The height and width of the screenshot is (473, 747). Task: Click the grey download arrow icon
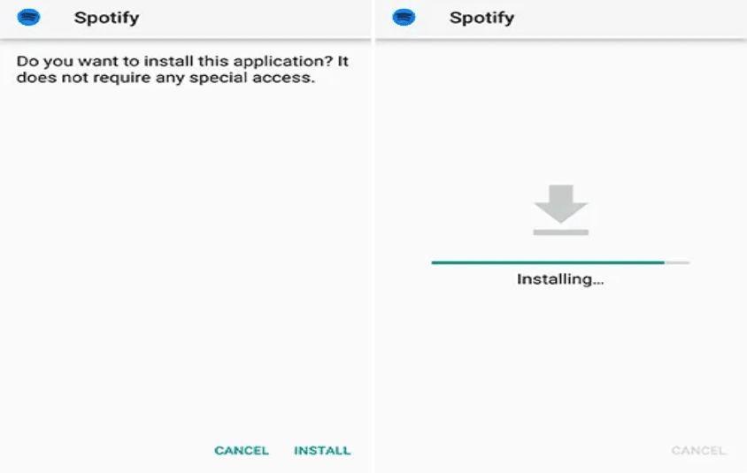coord(561,203)
